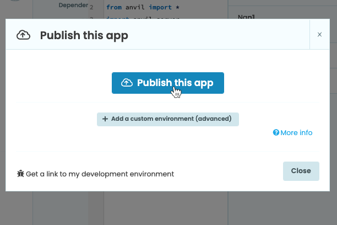Click the question mark icon beside More info
This screenshot has width=337, height=225.
tap(276, 133)
